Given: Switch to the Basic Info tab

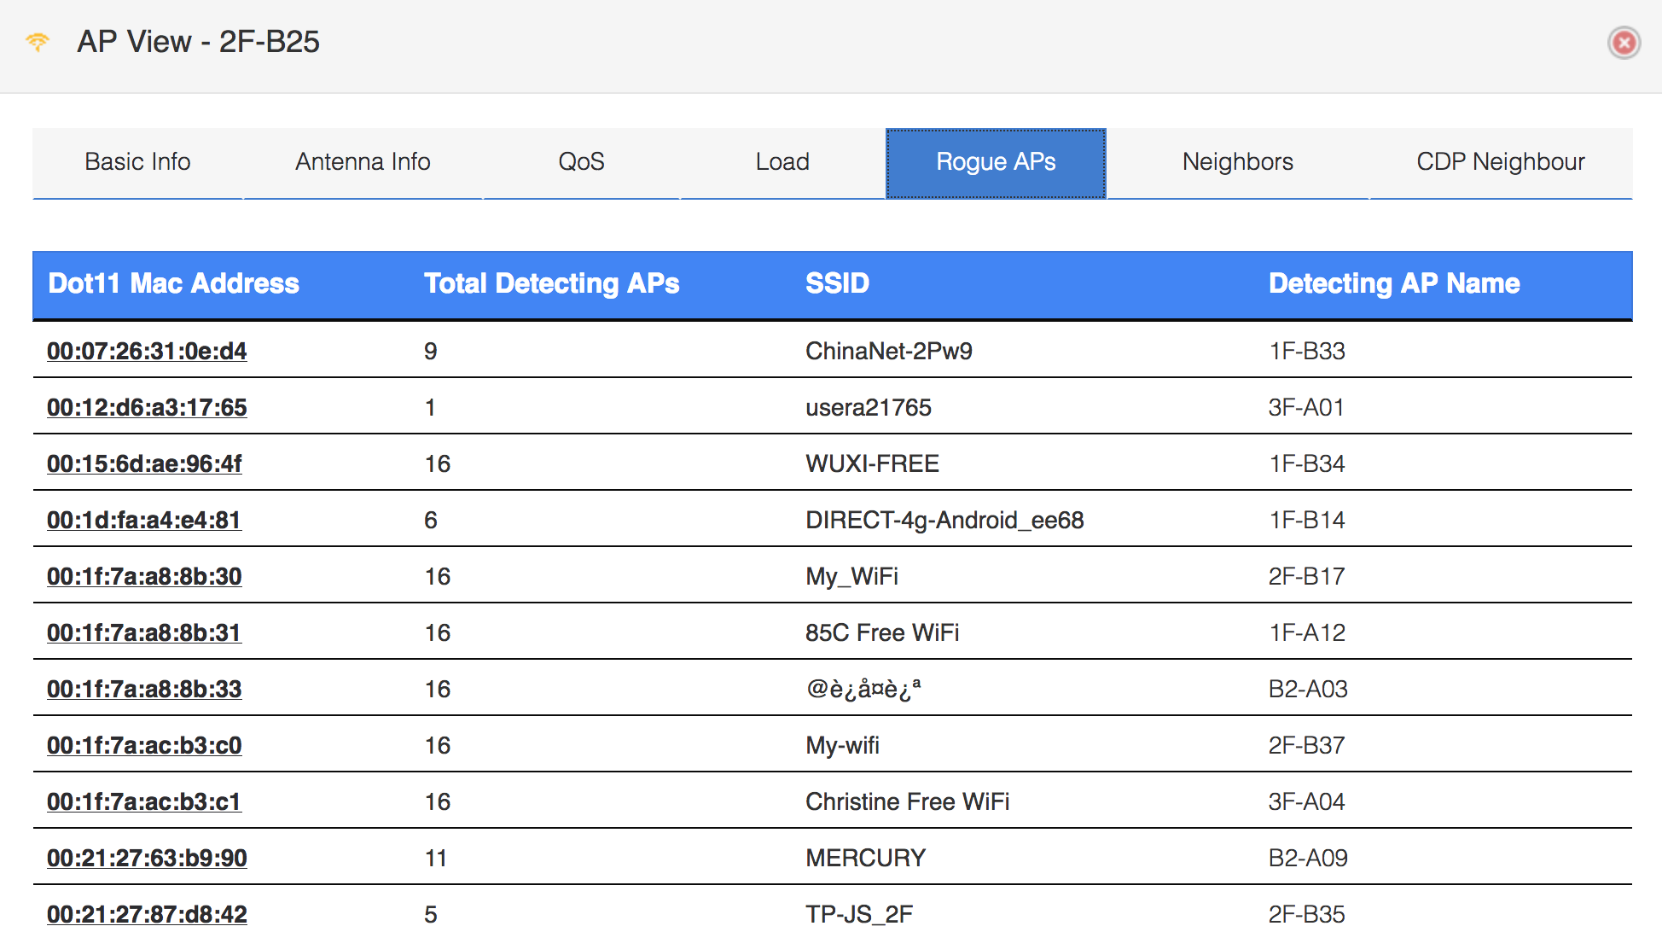Looking at the screenshot, I should click(x=137, y=162).
